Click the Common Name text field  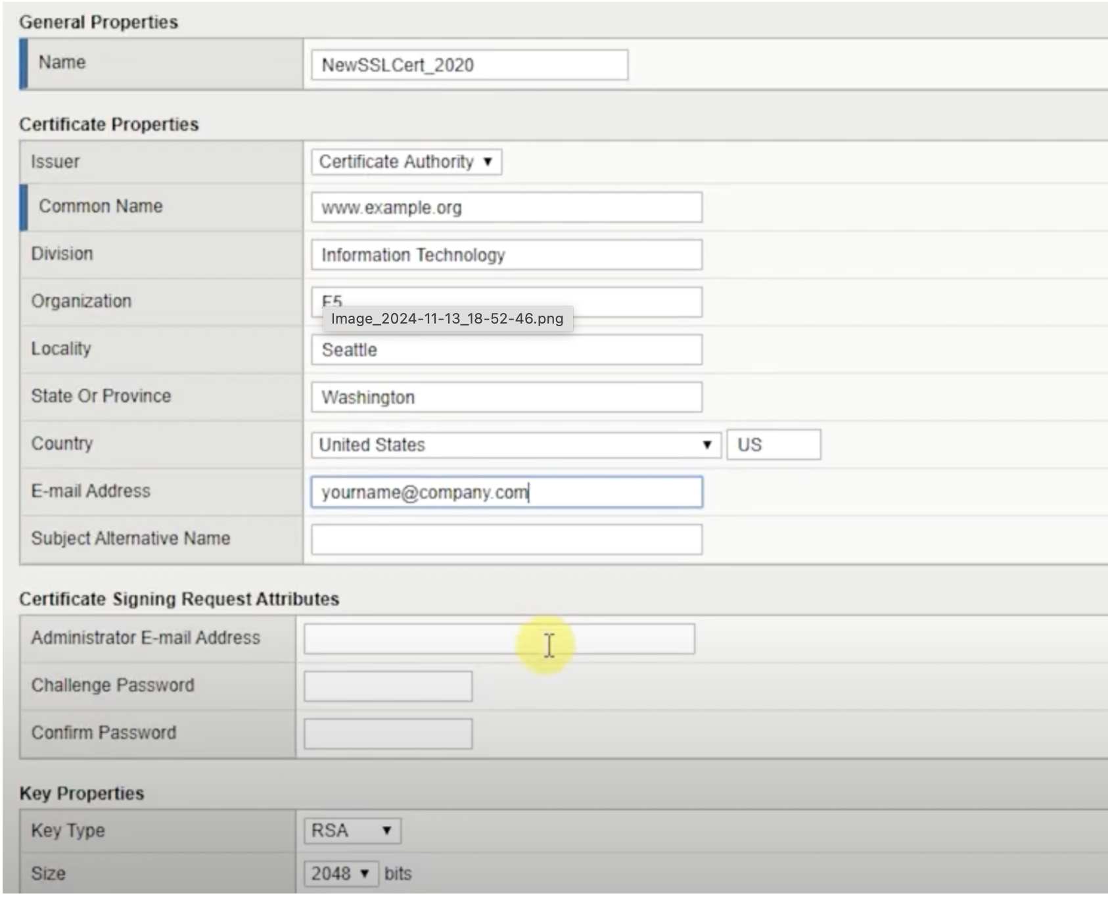(506, 208)
